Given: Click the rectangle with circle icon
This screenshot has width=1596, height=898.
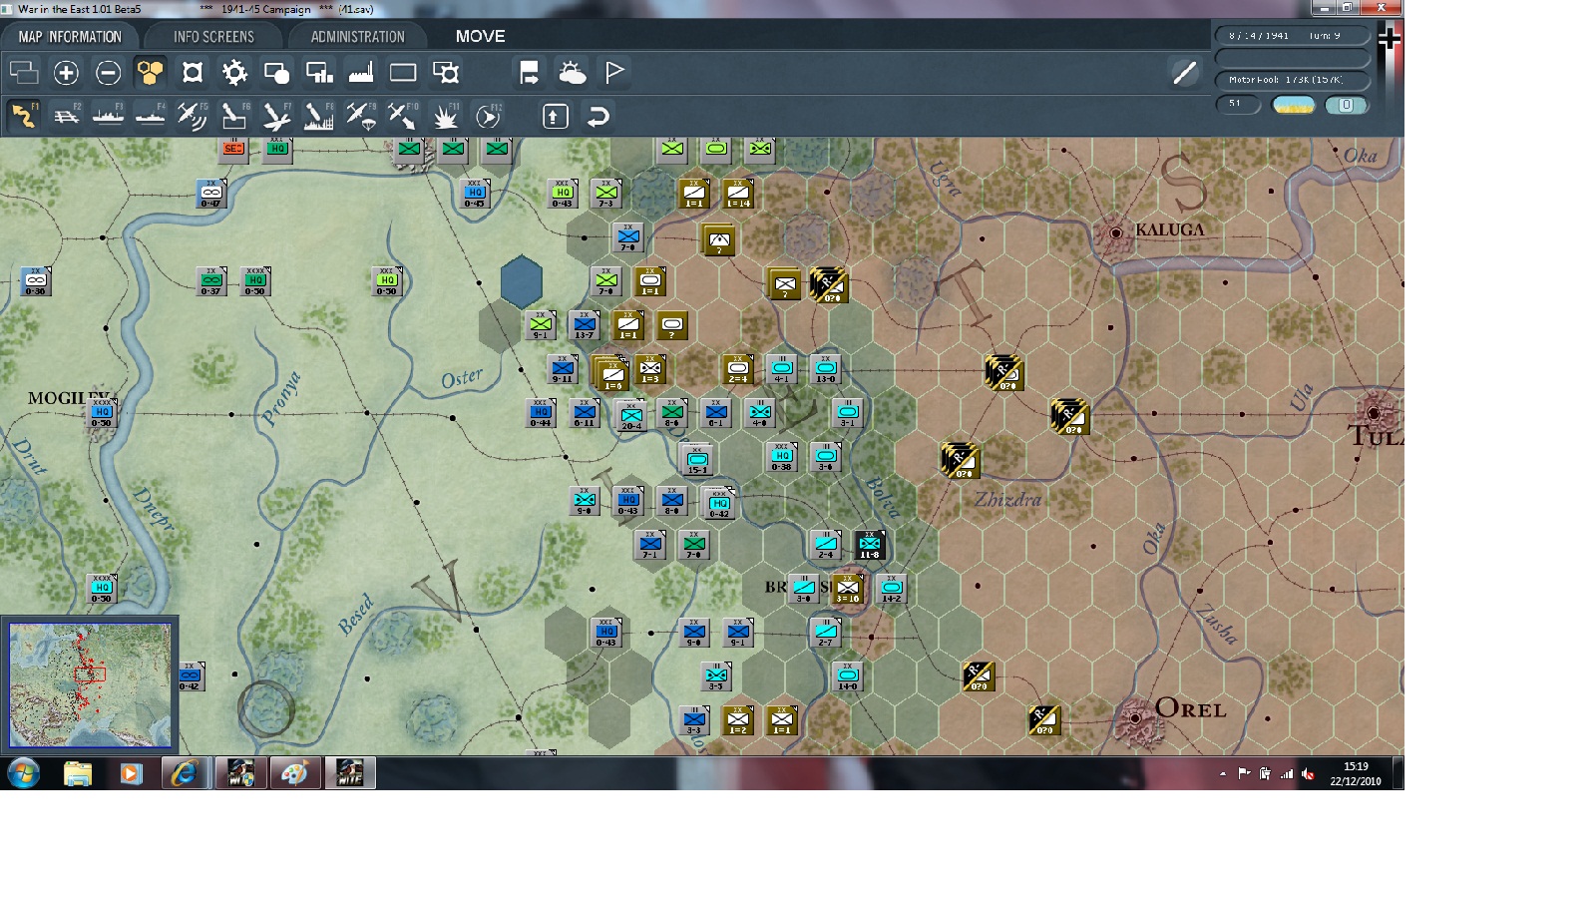Looking at the screenshot, I should point(276,73).
